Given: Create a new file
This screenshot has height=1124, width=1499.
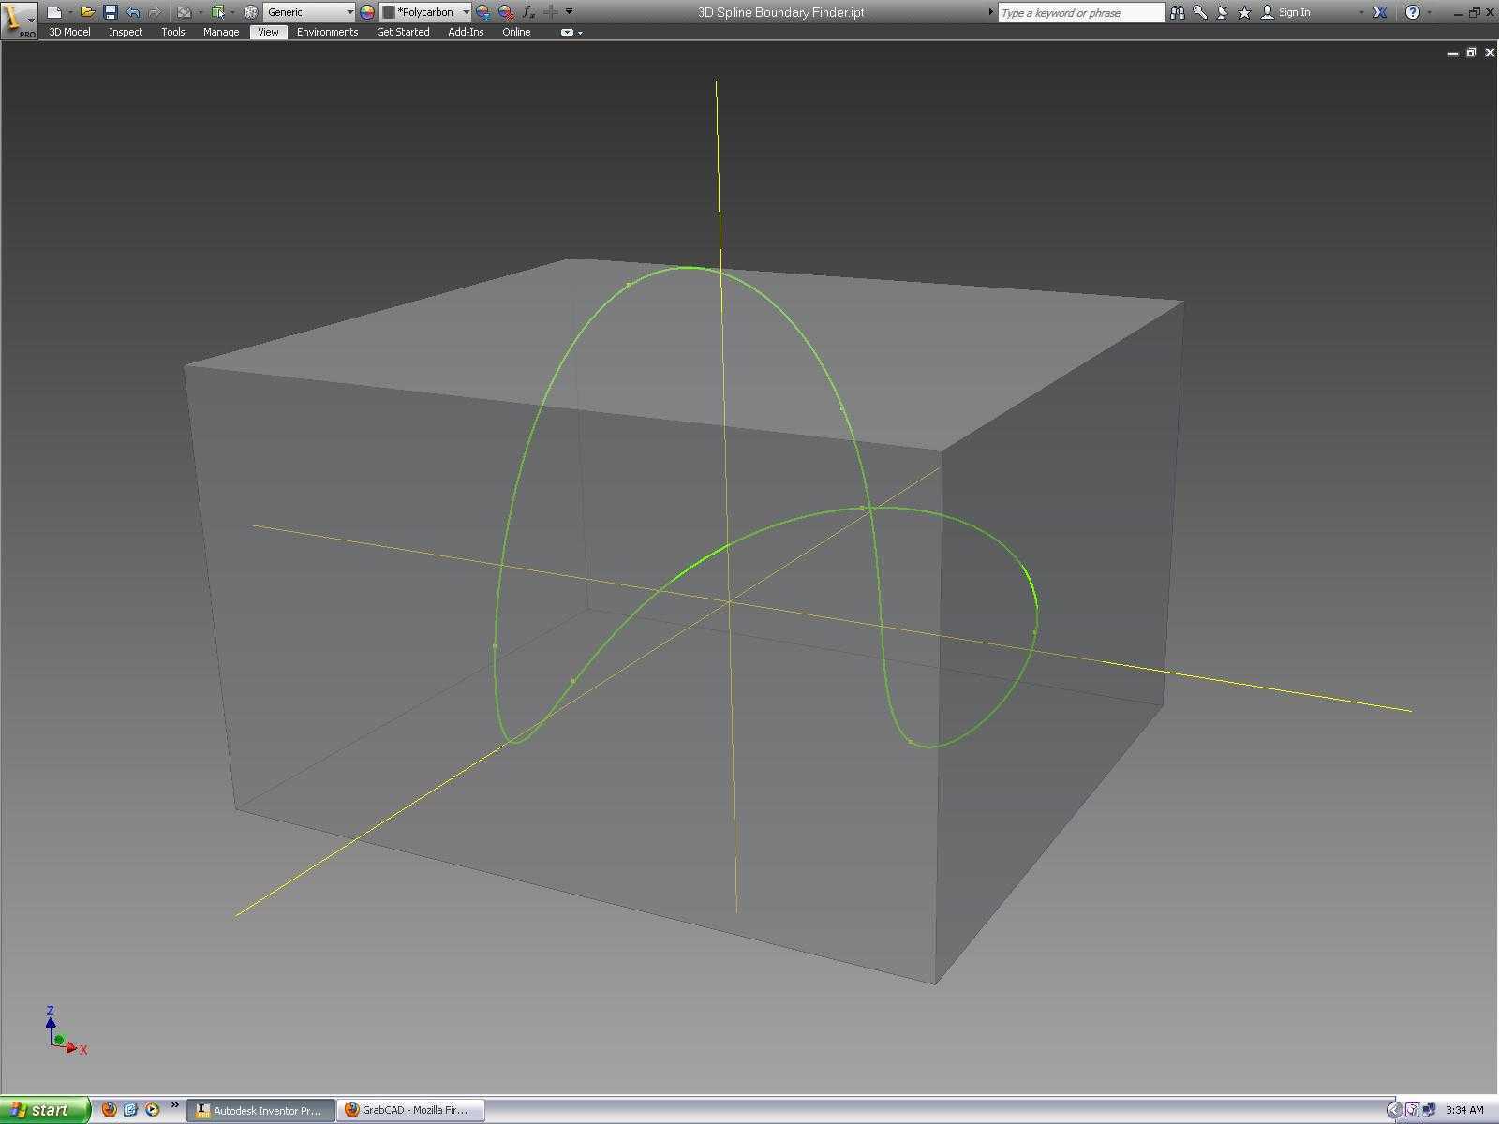Looking at the screenshot, I should (x=54, y=12).
